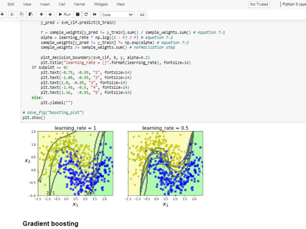Open the View menu
Image resolution: width=306 pixels, height=229 pixels.
click(27, 4)
